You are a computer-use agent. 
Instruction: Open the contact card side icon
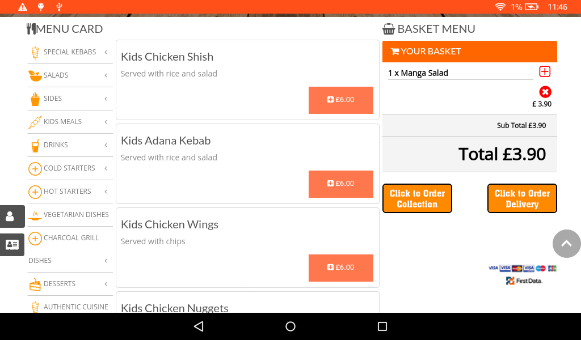[x=11, y=245]
